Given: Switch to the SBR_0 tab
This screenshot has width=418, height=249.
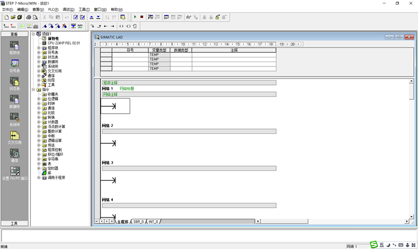Looking at the screenshot, I should (138, 221).
